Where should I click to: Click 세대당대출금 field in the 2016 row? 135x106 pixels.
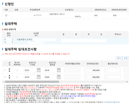72,70
